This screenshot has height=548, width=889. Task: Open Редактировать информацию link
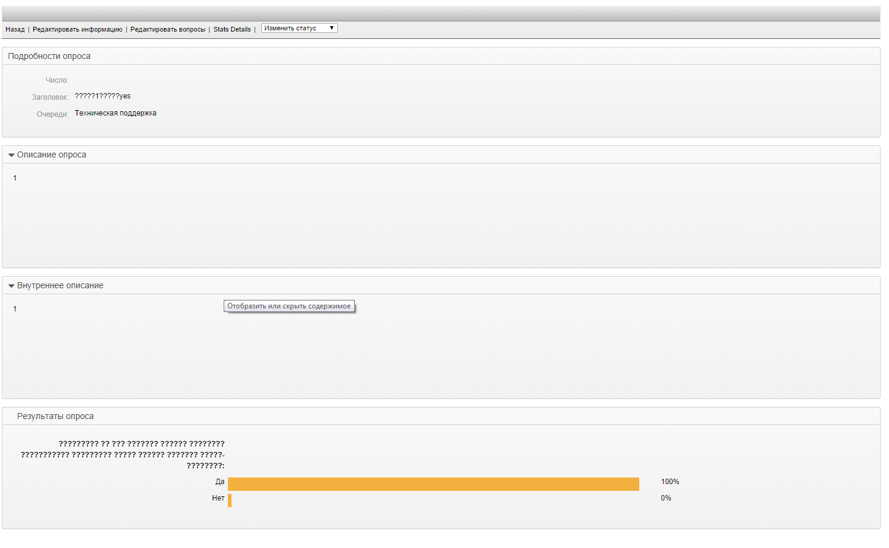77,29
